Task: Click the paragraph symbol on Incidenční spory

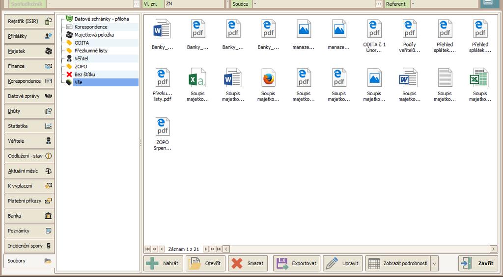Action: tap(49, 246)
